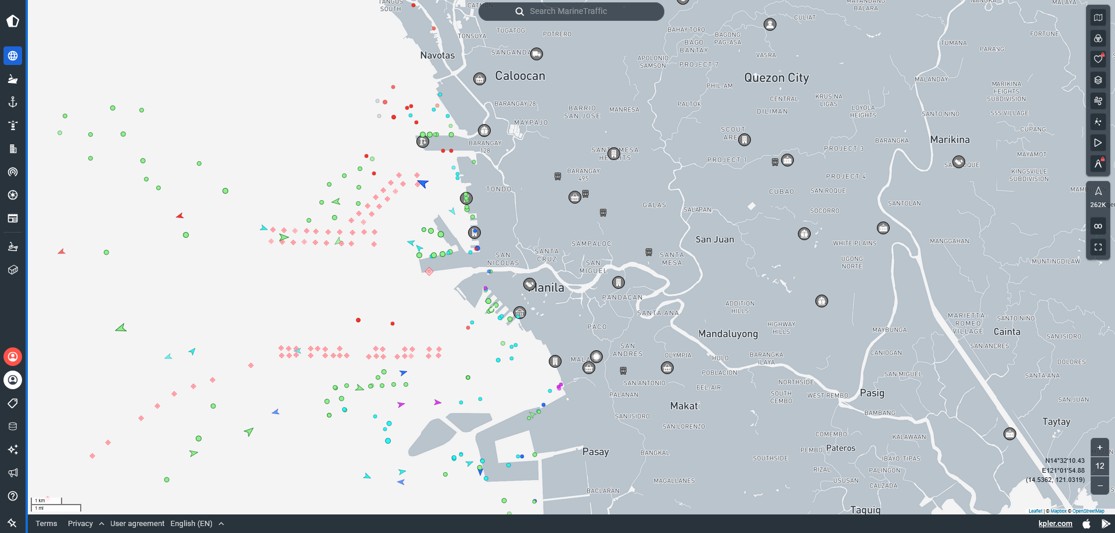Click the marker beside the Manila label
Viewport: 1115px width, 533px height.
tap(530, 284)
